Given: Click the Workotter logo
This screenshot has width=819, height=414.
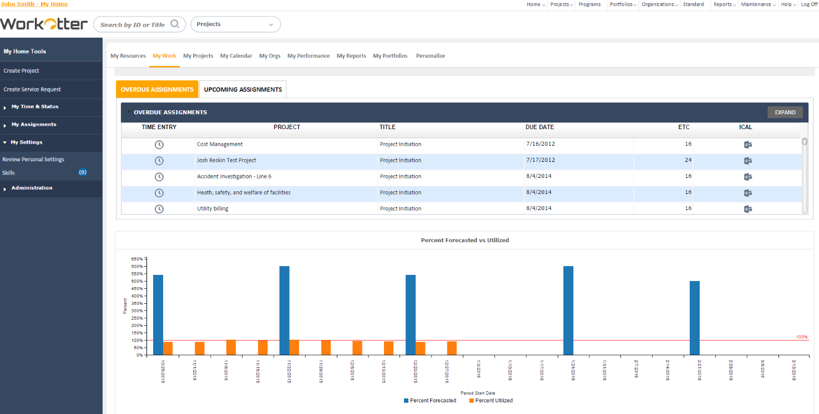Looking at the screenshot, I should pyautogui.click(x=44, y=24).
